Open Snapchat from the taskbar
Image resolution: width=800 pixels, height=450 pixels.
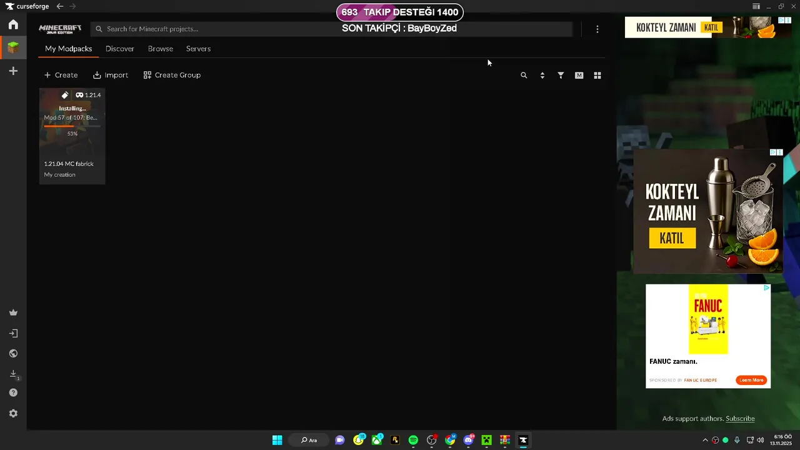359,440
